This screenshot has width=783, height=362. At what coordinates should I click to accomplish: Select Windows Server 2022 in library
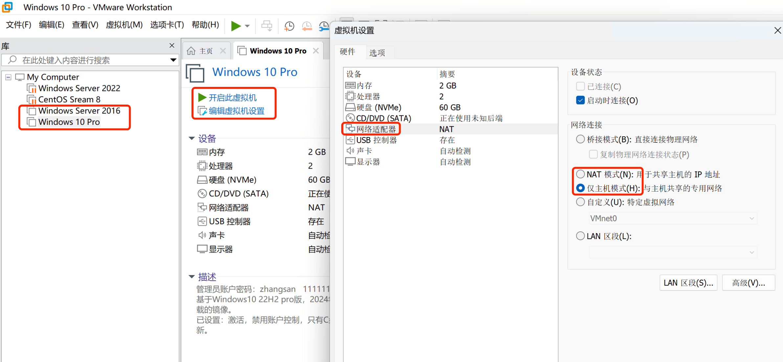click(79, 88)
